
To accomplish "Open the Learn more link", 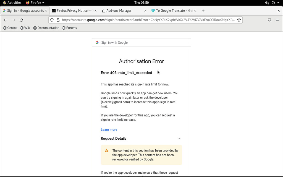I will click(109, 129).
